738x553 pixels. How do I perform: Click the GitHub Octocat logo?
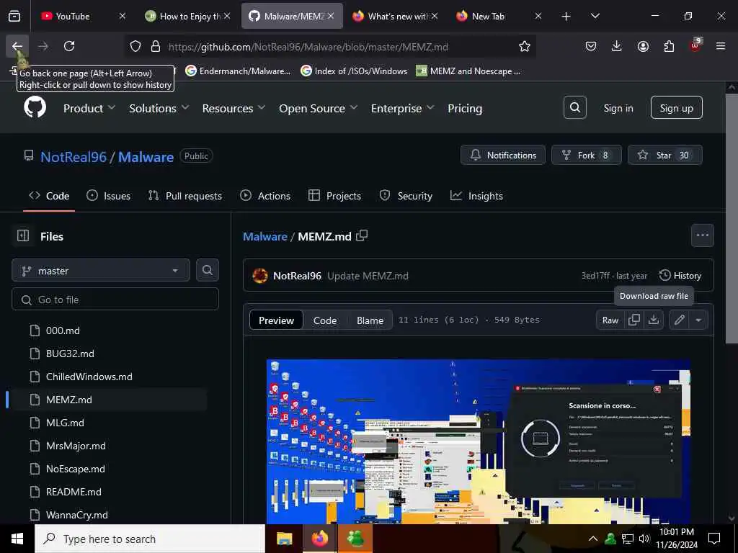click(35, 108)
